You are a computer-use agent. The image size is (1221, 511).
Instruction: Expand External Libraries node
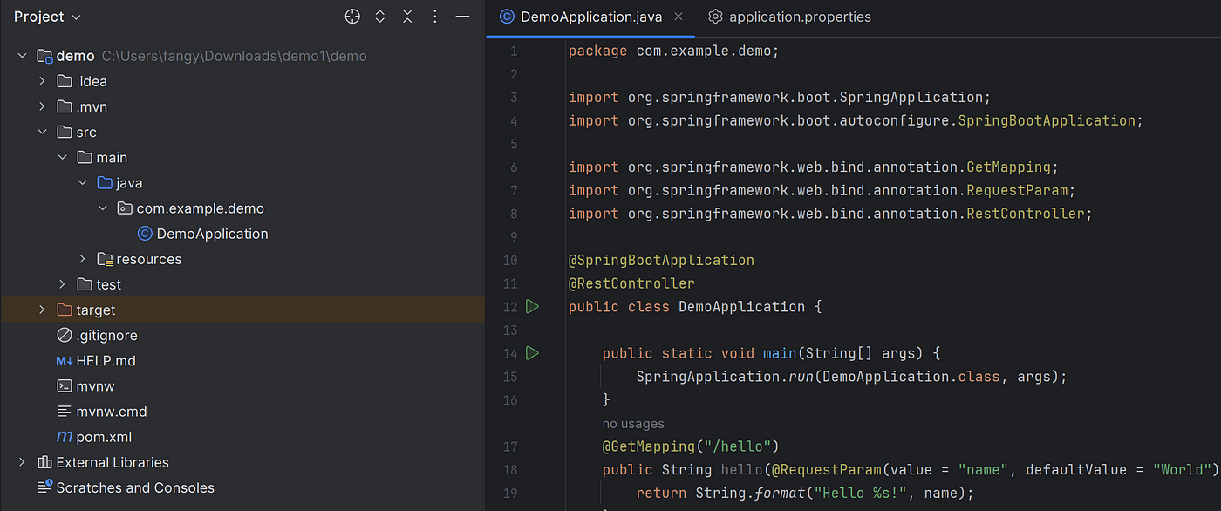pyautogui.click(x=22, y=462)
